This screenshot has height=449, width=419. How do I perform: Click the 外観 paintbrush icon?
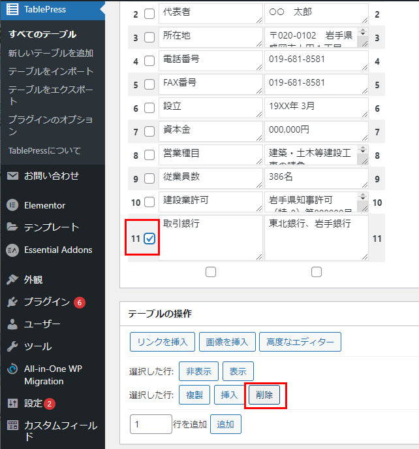(x=12, y=280)
